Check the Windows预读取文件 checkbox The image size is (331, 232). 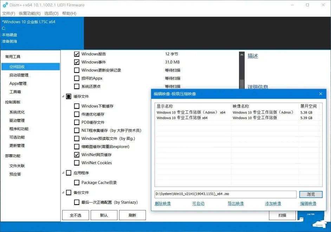click(77, 138)
